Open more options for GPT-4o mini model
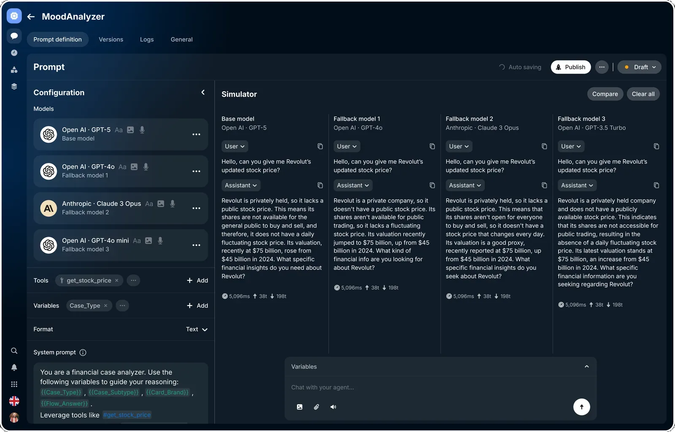The image size is (675, 432). 196,245
